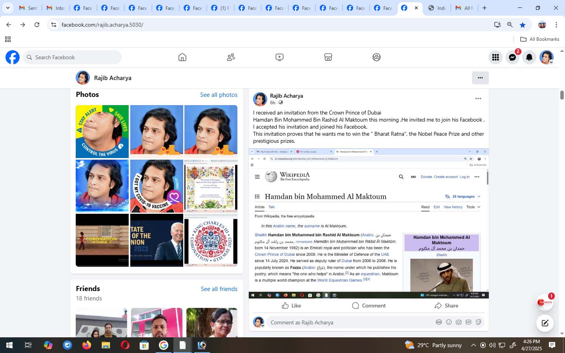Viewport: 565px width, 353px height.
Task: Open the ZEE News chat head
Action: point(545,302)
